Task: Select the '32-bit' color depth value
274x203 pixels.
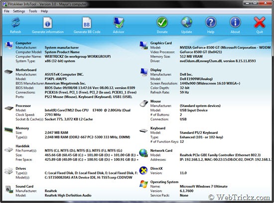Action: pos(184,88)
